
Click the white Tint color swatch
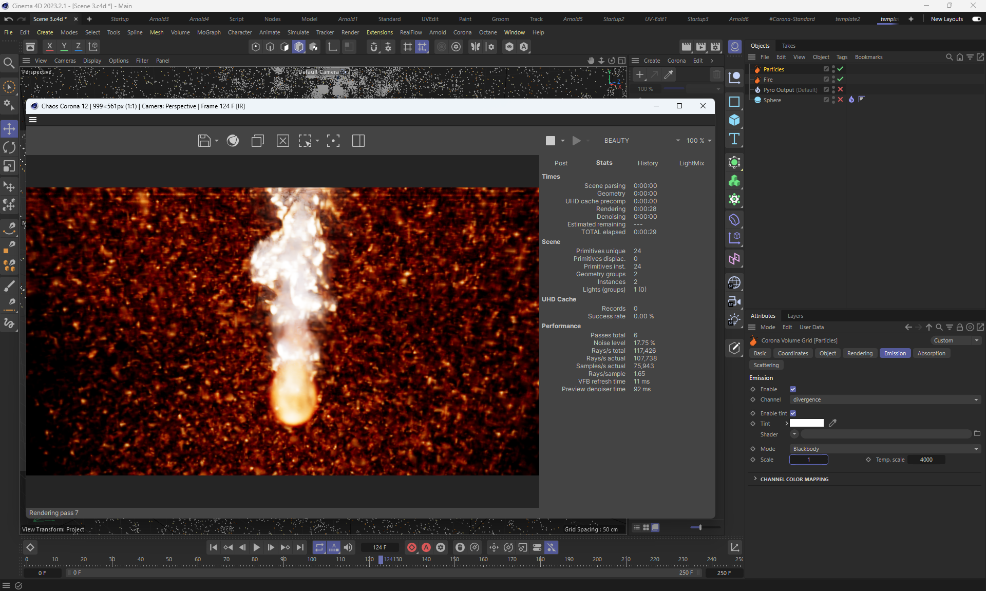tap(806, 423)
